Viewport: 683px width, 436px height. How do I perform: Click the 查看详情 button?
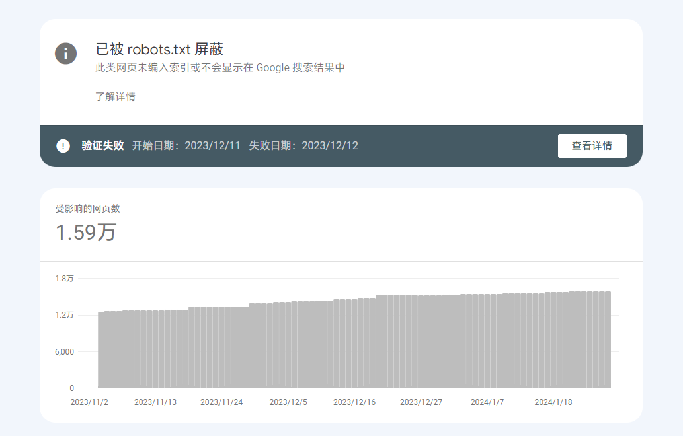coord(592,146)
